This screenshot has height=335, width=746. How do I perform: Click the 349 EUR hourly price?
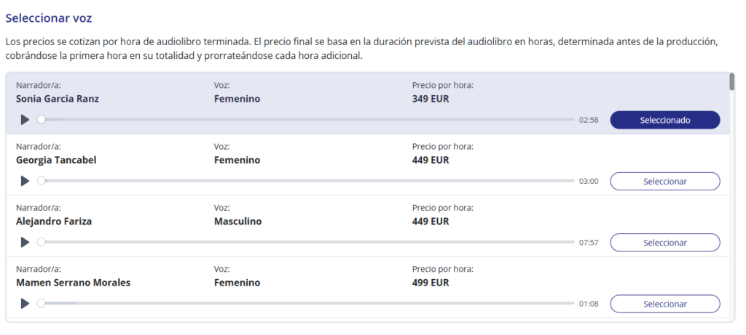pyautogui.click(x=431, y=99)
